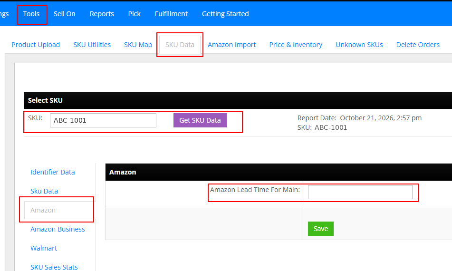Open the Walmart section
The width and height of the screenshot is (452, 271).
tap(44, 248)
